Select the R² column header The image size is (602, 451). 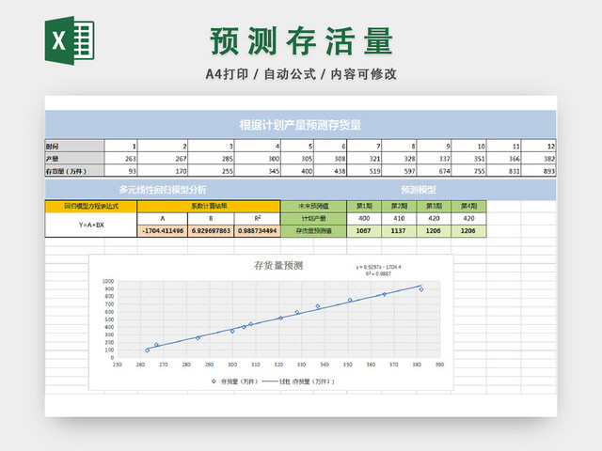(257, 218)
